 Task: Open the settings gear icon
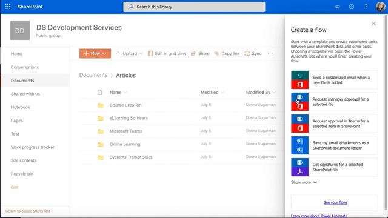point(352,7)
